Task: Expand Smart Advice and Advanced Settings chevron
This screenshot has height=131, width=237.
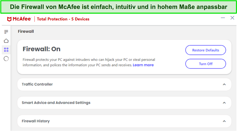Action: pyautogui.click(x=224, y=103)
